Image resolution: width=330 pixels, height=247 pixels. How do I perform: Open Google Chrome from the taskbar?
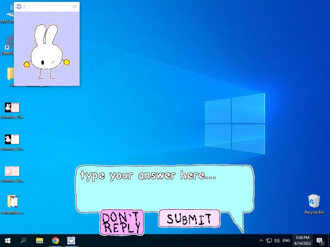[55, 241]
